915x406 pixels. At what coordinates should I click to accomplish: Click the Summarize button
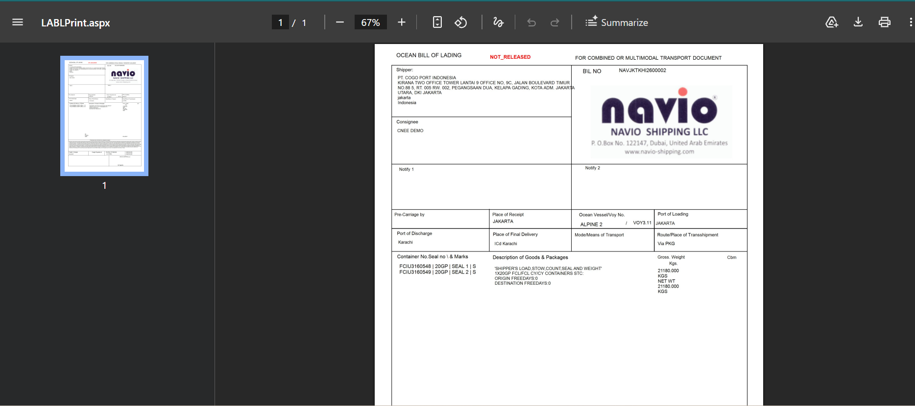(x=617, y=23)
